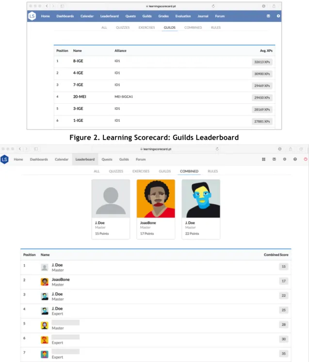Click the 32613 XPs badge
309x362 pixels.
coord(262,62)
